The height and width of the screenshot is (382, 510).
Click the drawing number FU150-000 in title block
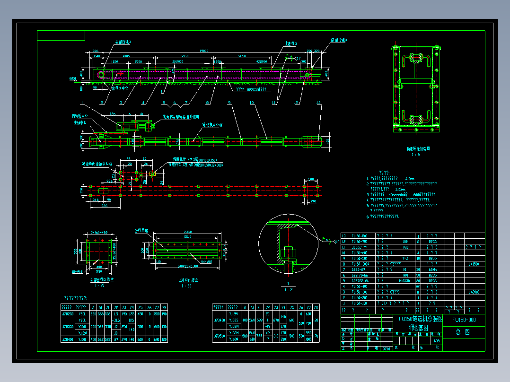[x=464, y=320]
